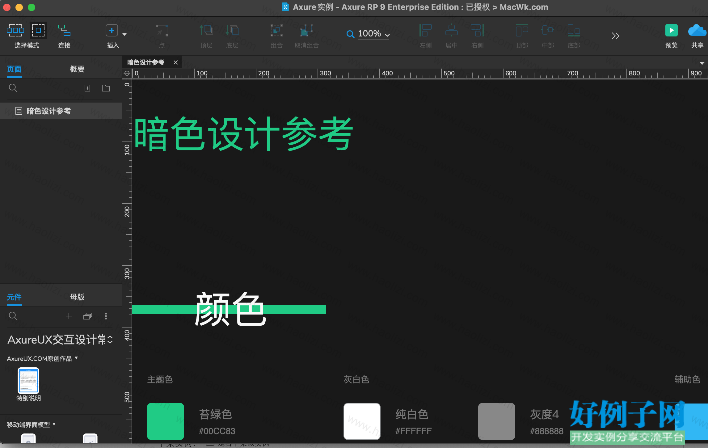708x448 pixels.
Task: Close the 暗色设计参考 canvas tab
Action: point(176,62)
